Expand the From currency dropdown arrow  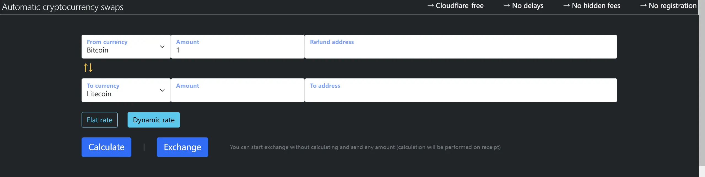[x=162, y=47]
